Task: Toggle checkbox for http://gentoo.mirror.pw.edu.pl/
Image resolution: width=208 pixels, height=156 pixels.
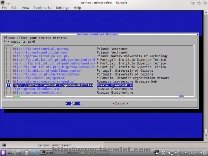Action: (x=8, y=56)
